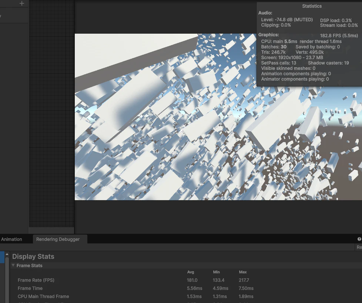The height and width of the screenshot is (303, 362).
Task: Click the DSP load 0.3% readout
Action: [336, 20]
